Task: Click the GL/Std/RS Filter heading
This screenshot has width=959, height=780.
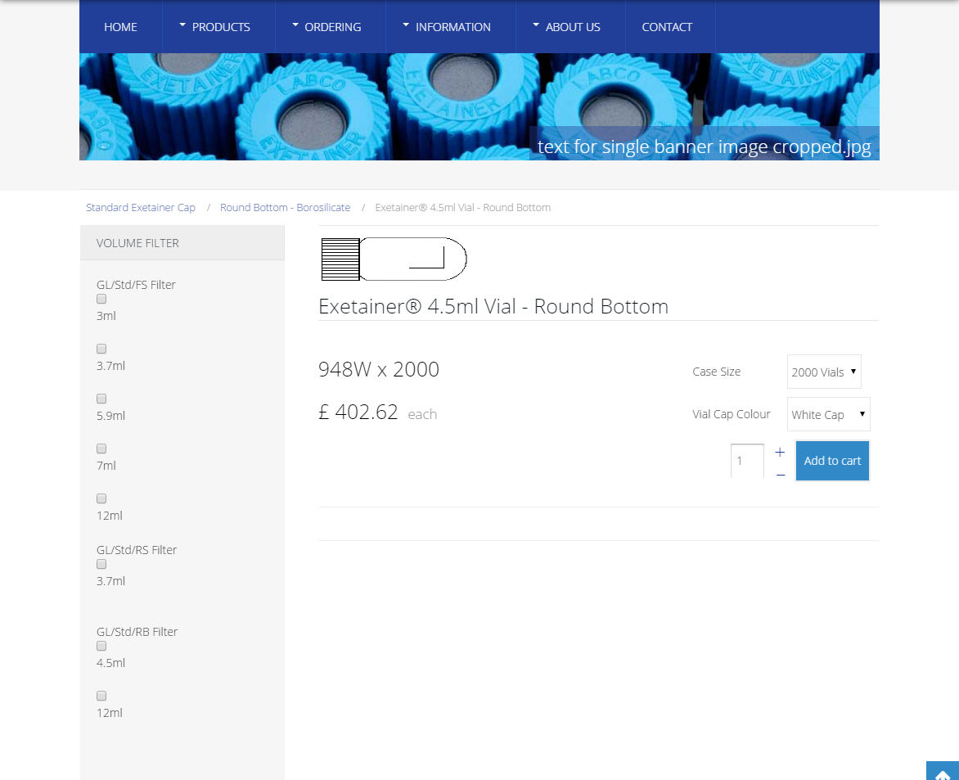Action: coord(137,549)
